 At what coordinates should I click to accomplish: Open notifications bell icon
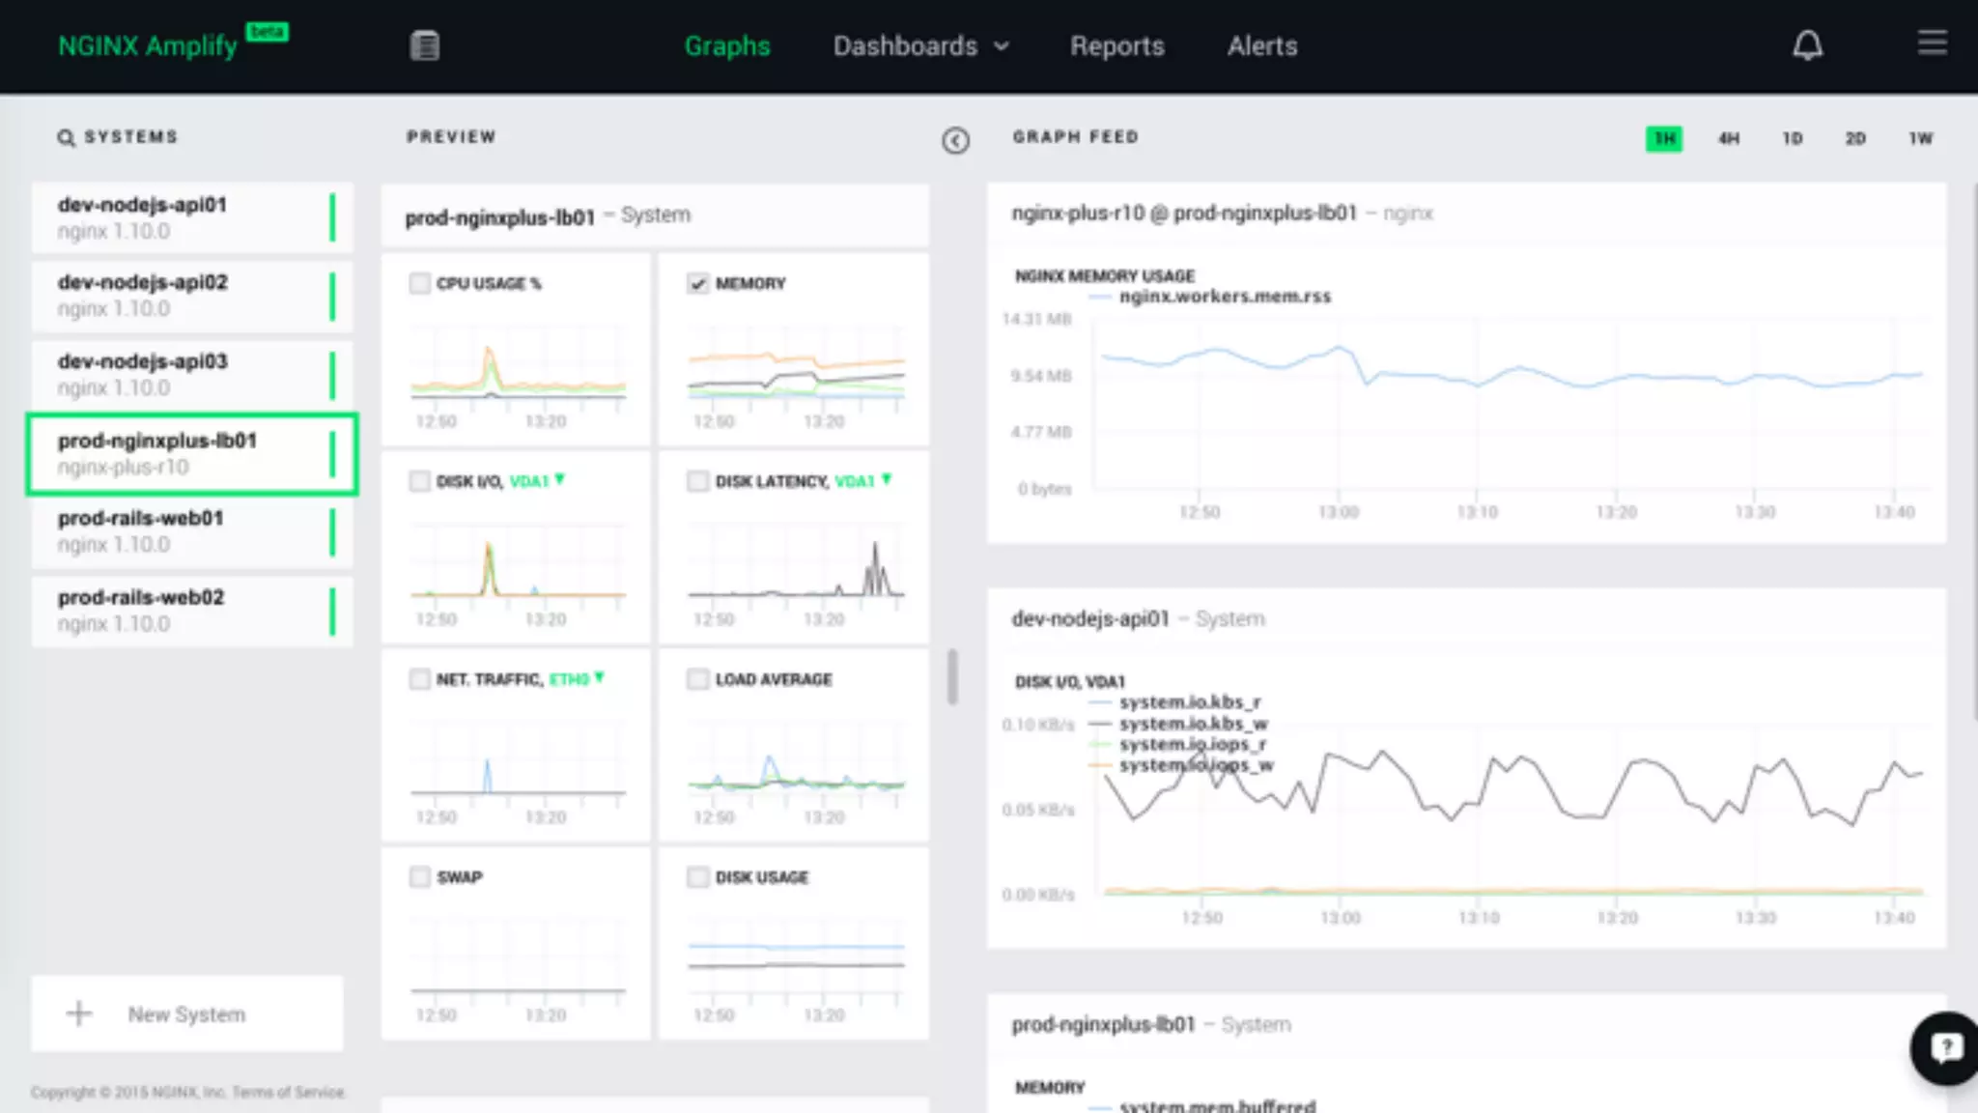[1807, 45]
